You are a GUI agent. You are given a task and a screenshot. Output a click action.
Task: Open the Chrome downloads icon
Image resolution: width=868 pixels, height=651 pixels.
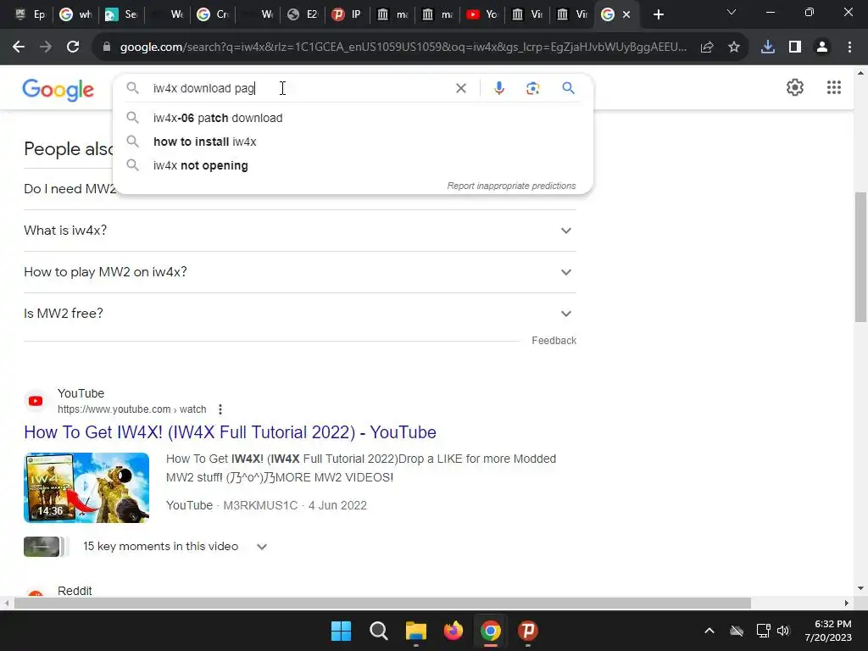tap(768, 47)
